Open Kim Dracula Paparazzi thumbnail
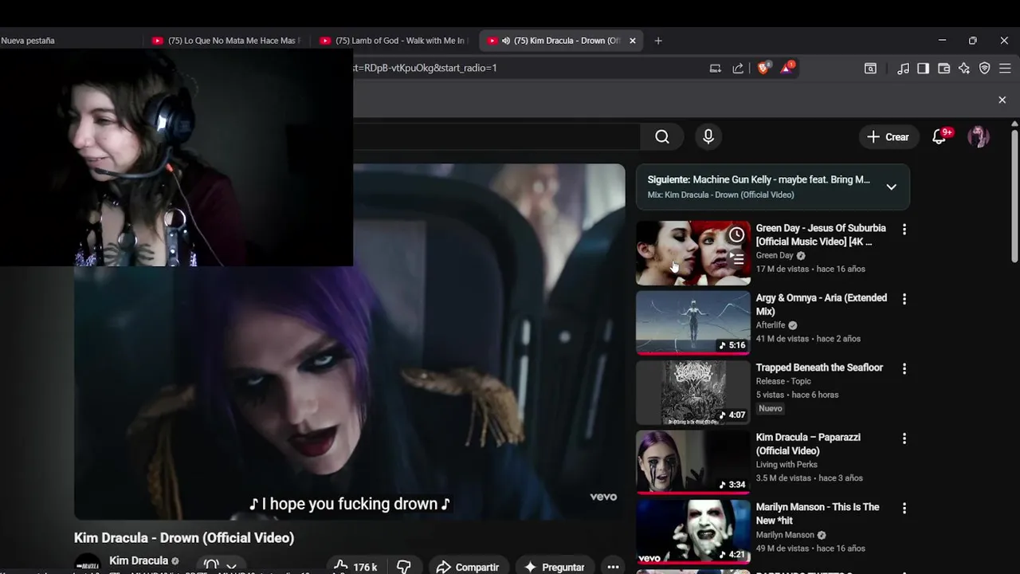Screen dimensions: 1020x574 point(693,462)
